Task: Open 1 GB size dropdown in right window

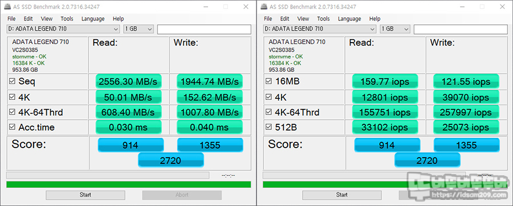Action: pos(395,29)
